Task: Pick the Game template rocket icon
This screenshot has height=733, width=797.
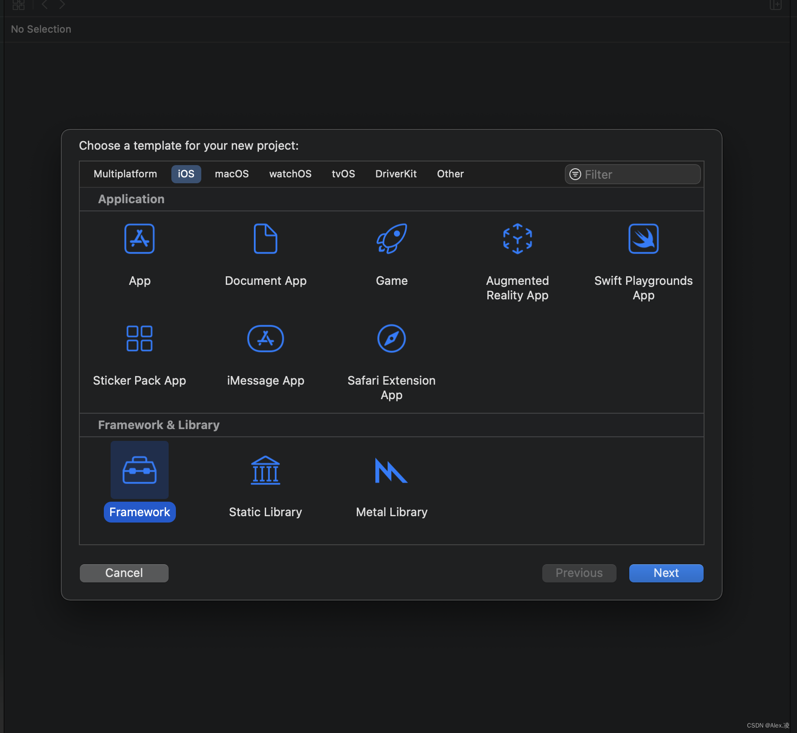Action: (x=391, y=239)
